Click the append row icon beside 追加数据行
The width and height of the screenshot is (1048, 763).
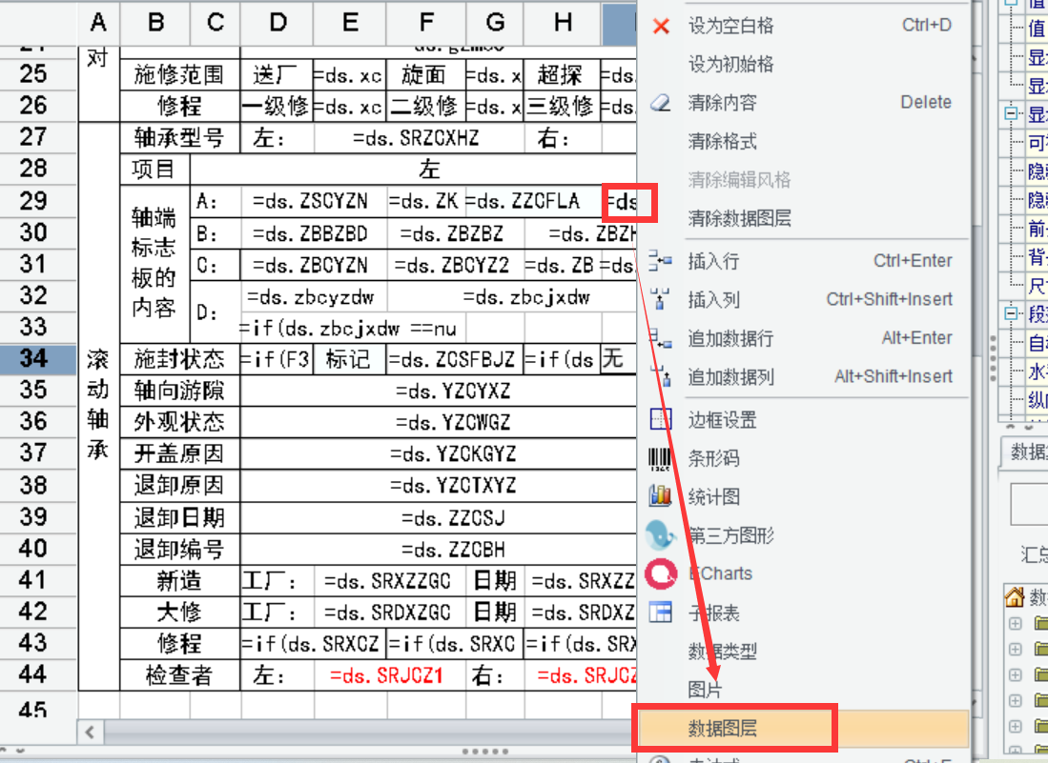pyautogui.click(x=660, y=338)
